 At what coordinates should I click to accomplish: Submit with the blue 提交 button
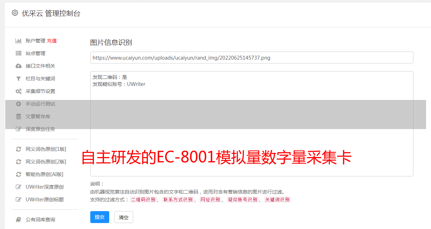click(x=100, y=217)
